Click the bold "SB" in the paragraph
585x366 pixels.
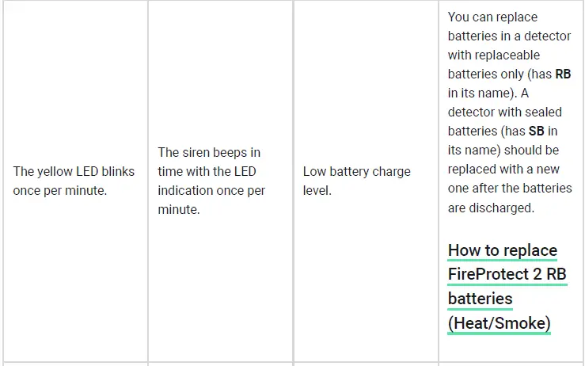(538, 132)
